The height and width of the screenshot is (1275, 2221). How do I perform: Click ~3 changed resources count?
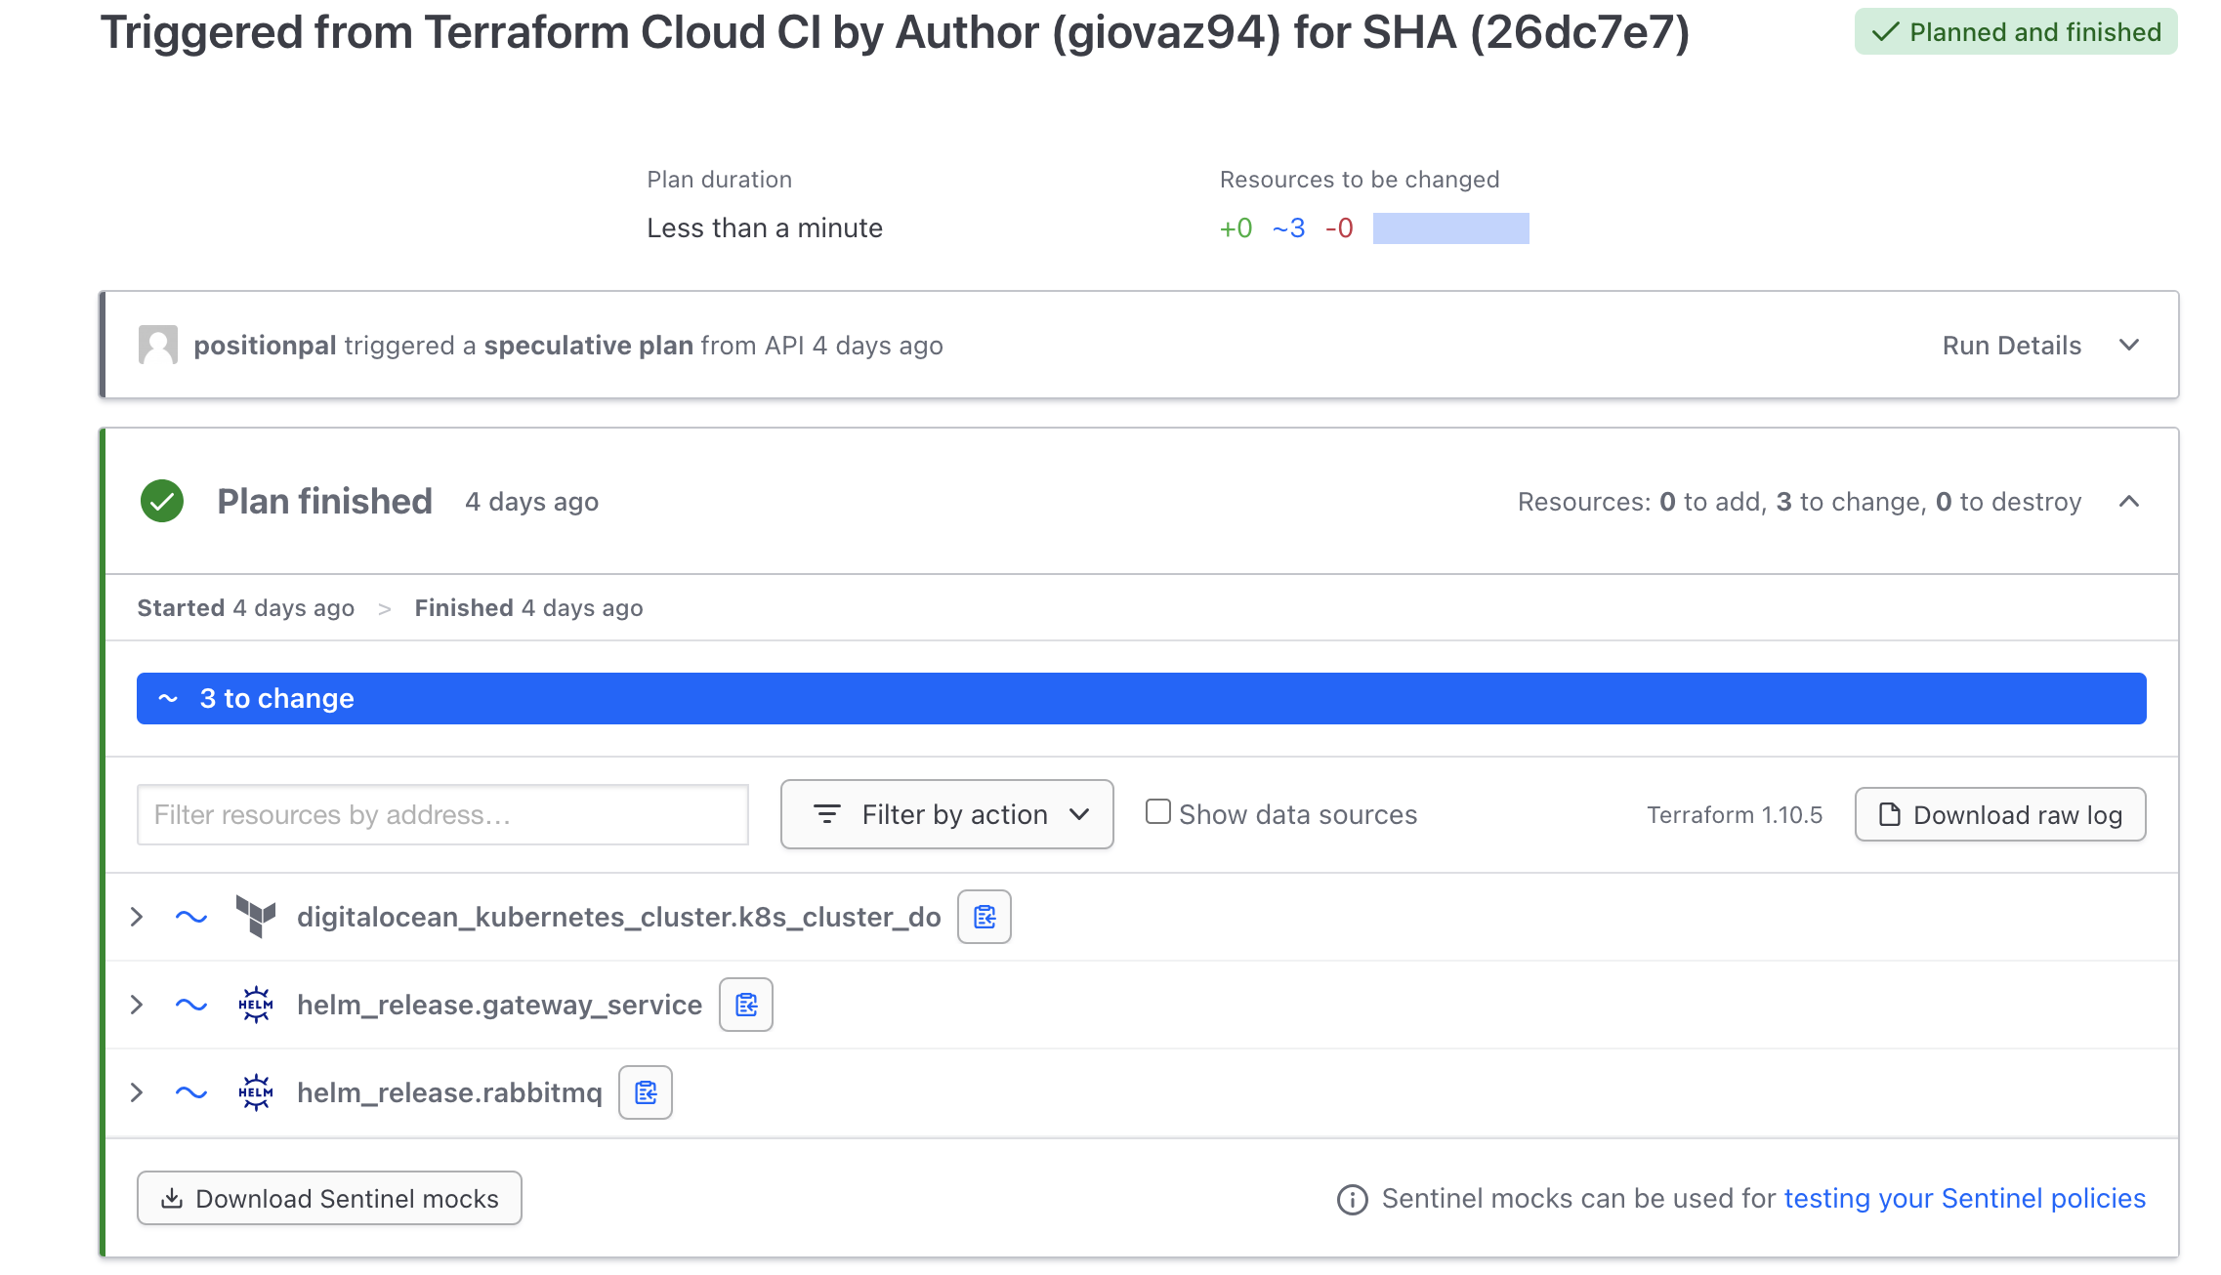[1288, 228]
